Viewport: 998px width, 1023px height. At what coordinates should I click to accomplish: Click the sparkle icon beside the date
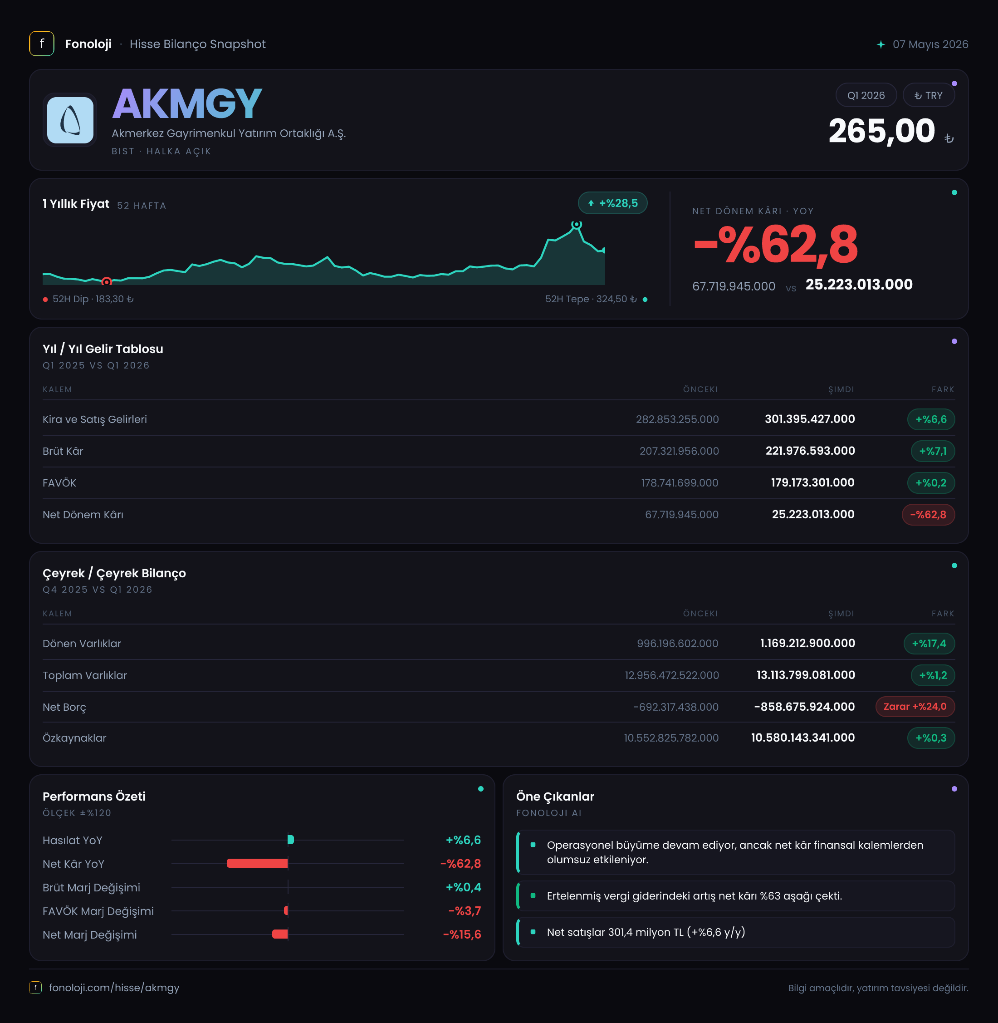pyautogui.click(x=881, y=44)
